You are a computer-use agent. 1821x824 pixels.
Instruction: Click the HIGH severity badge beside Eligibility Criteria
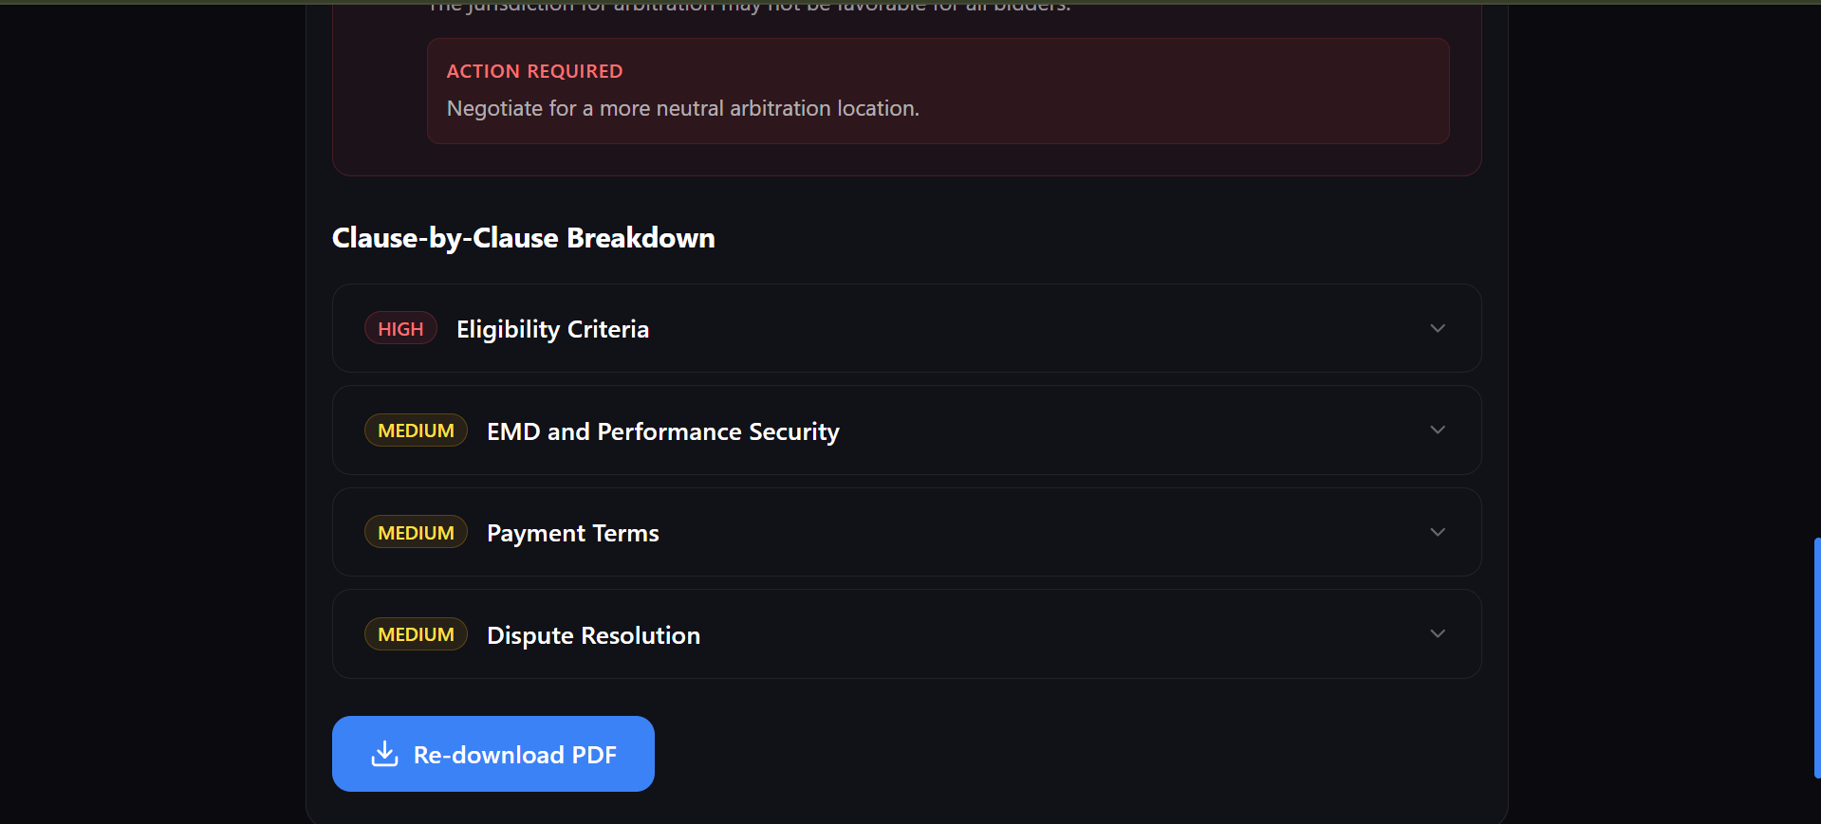tap(400, 328)
